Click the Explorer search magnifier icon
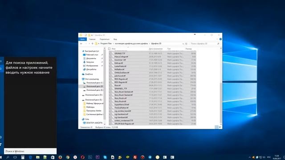The image size is (285, 160). (x=218, y=44)
